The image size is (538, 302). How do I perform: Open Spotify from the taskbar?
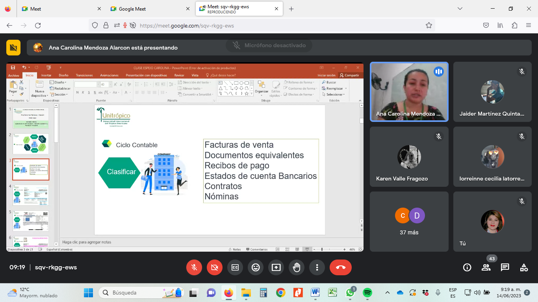coord(367,293)
